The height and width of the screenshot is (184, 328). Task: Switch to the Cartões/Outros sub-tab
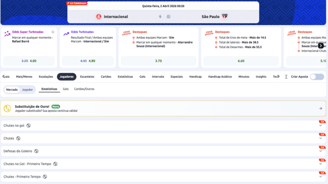click(84, 89)
